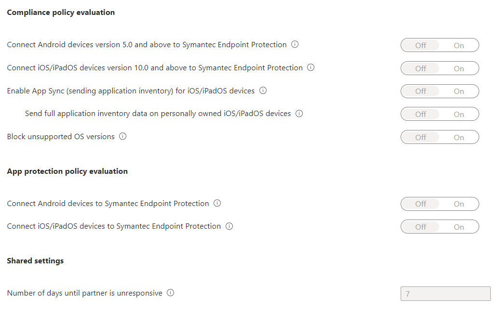
Task: Click info icon for Block unsupported OS versions
Action: (x=122, y=136)
